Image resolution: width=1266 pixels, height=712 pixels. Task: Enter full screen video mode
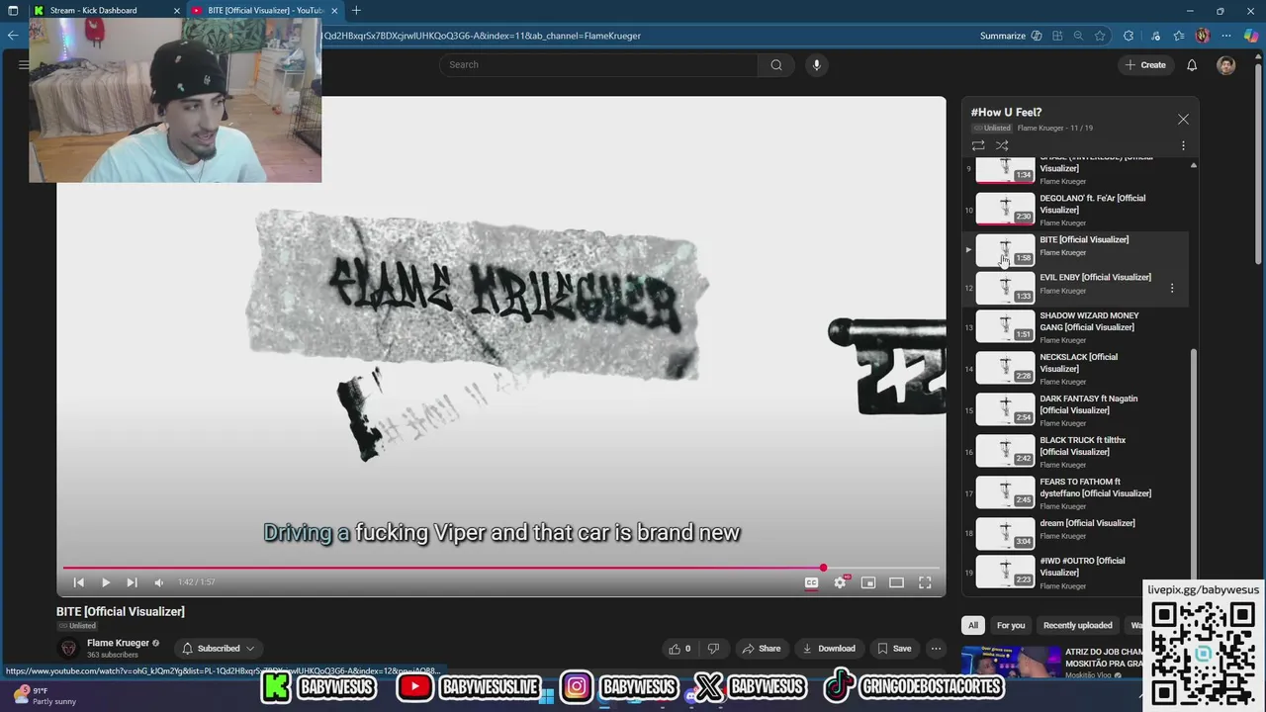pos(925,582)
